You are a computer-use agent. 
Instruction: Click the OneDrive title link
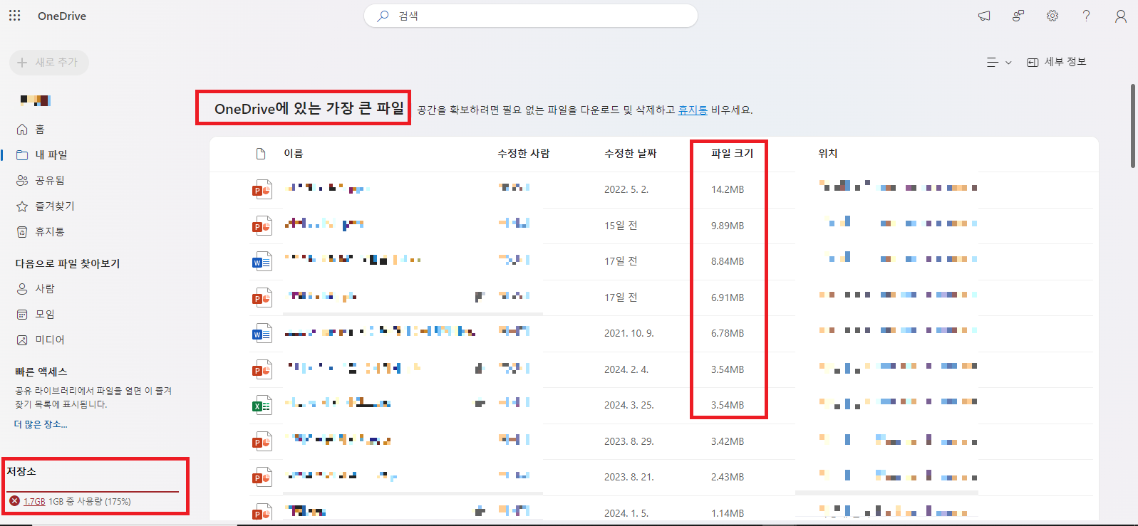tap(62, 16)
